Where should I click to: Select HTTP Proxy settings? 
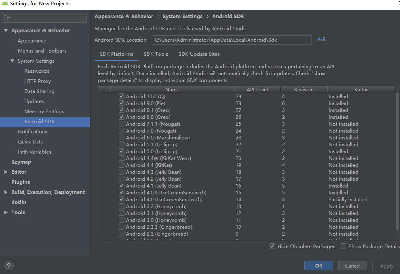point(38,81)
